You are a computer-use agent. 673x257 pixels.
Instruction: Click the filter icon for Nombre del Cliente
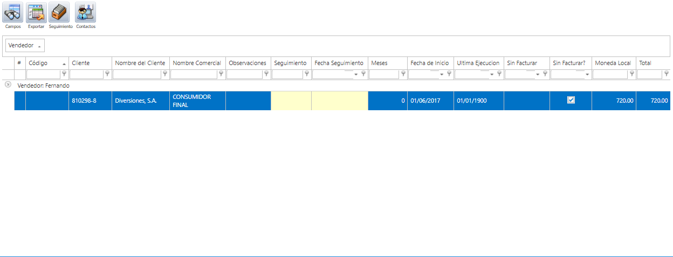165,74
